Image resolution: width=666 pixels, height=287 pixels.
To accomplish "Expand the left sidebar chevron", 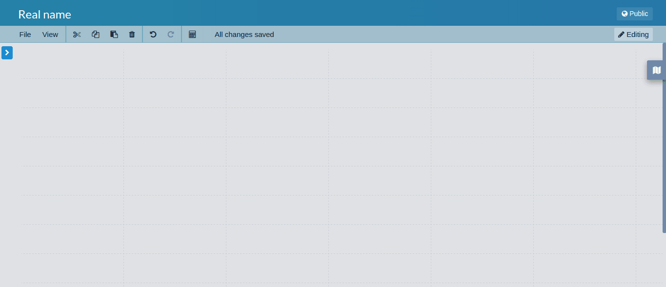I will [x=7, y=53].
